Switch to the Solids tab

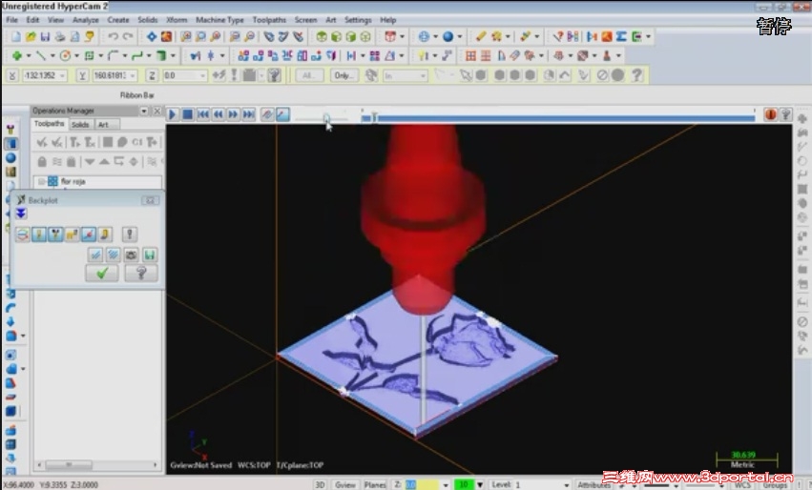coord(80,124)
